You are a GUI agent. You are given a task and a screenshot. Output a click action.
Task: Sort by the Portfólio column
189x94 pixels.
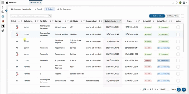pyautogui.click(x=51, y=21)
